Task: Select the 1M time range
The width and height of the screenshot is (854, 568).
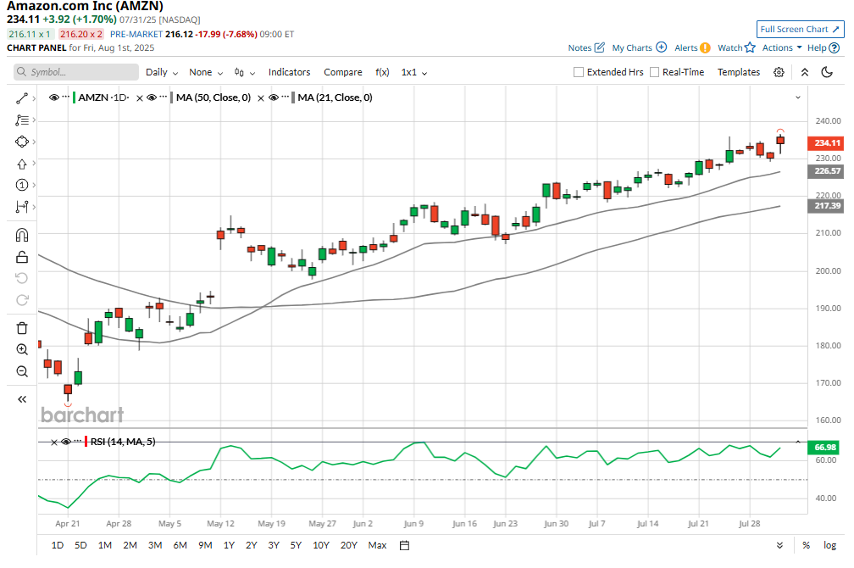Action: (x=104, y=545)
